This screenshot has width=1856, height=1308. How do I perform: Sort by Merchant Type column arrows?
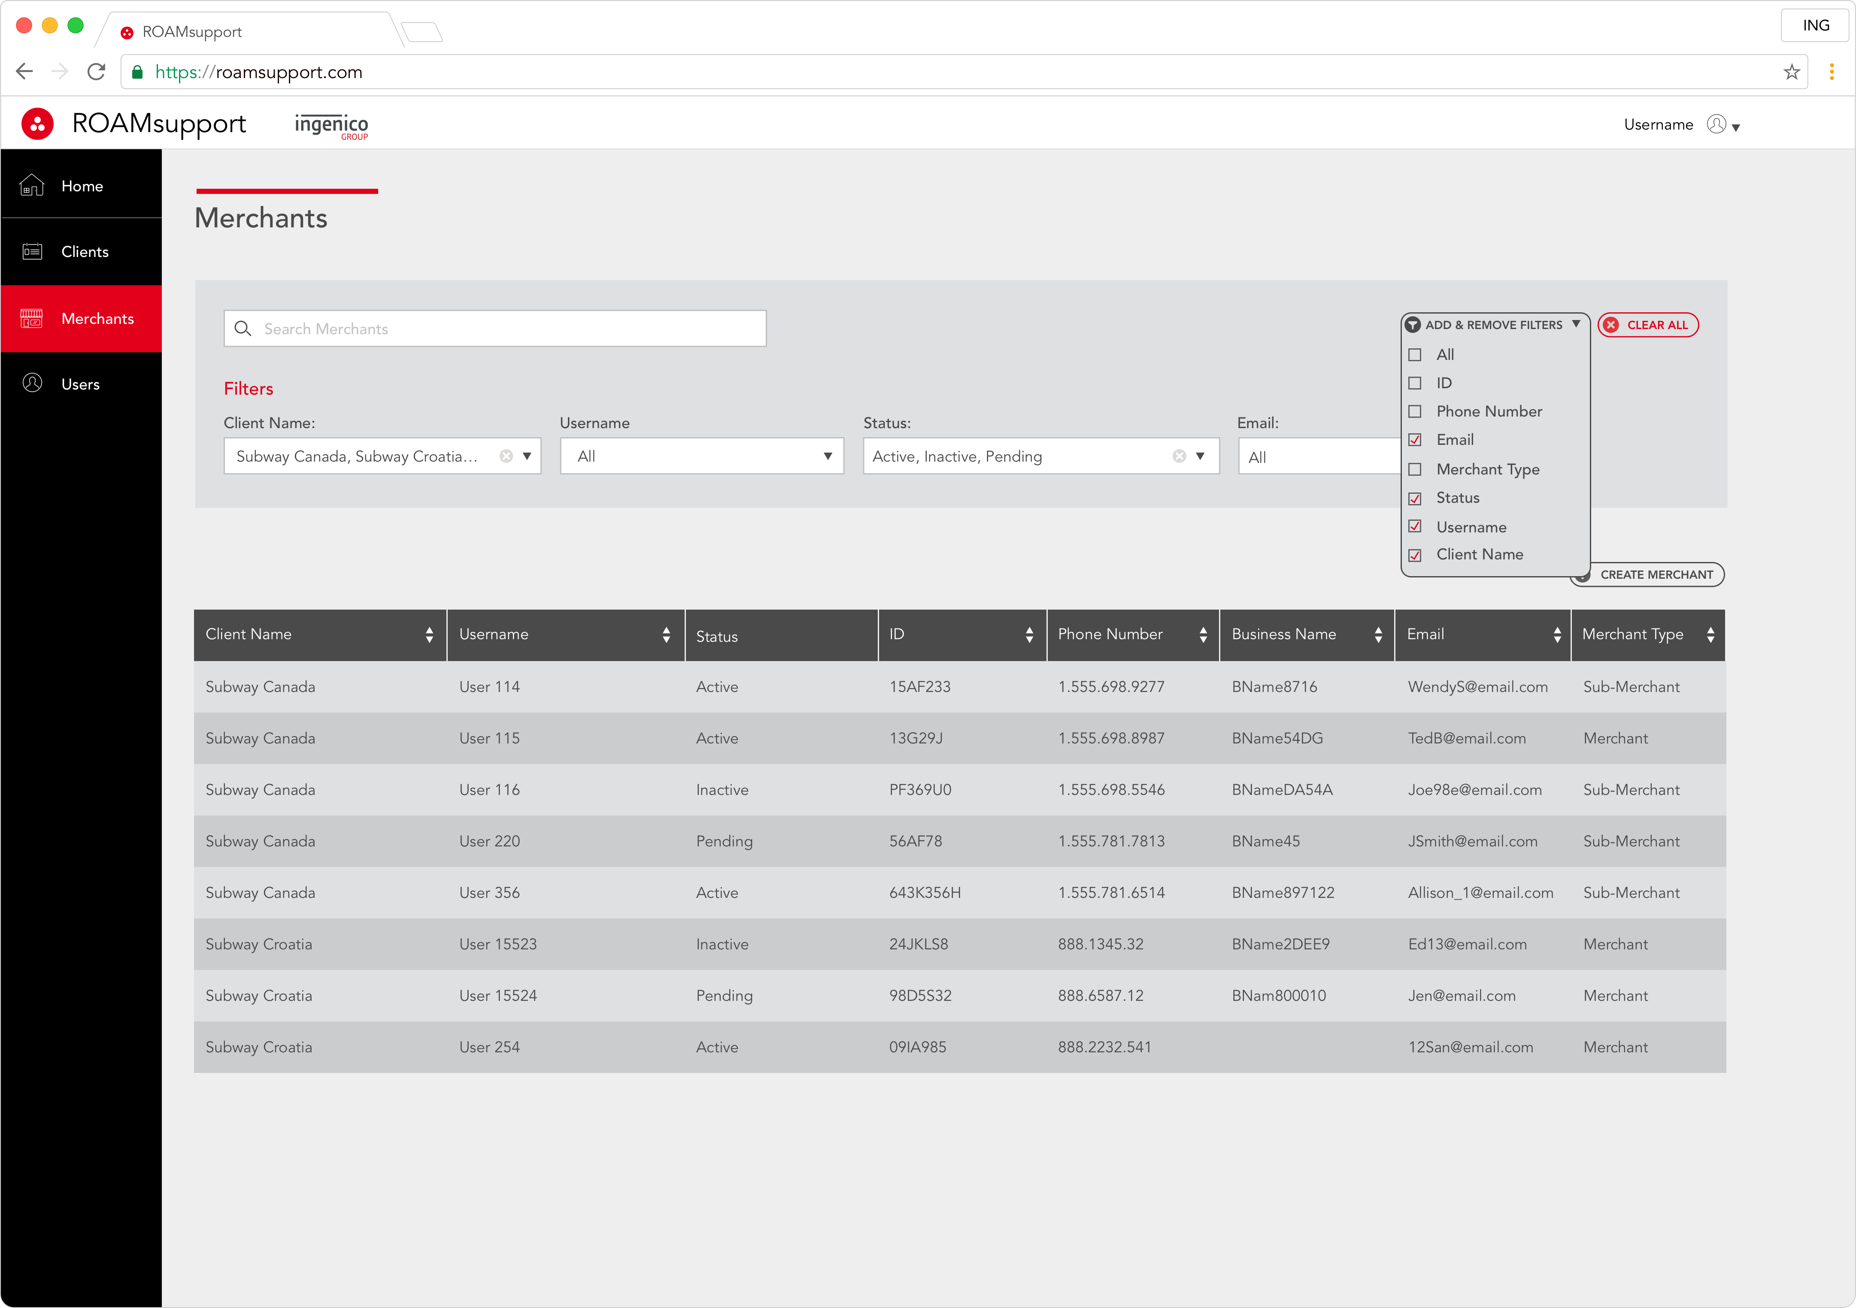click(x=1710, y=635)
